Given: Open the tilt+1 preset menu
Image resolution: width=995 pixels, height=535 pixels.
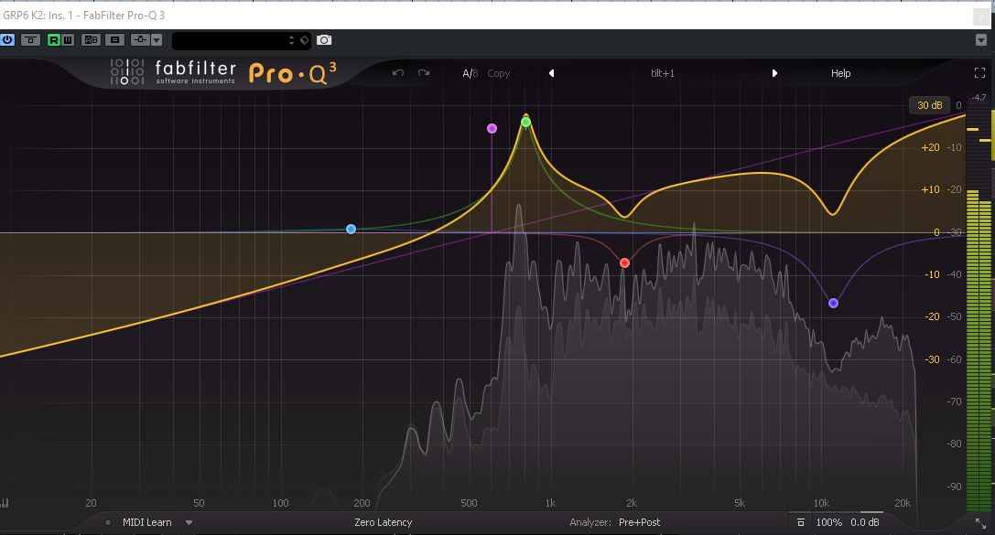Looking at the screenshot, I should pos(663,73).
